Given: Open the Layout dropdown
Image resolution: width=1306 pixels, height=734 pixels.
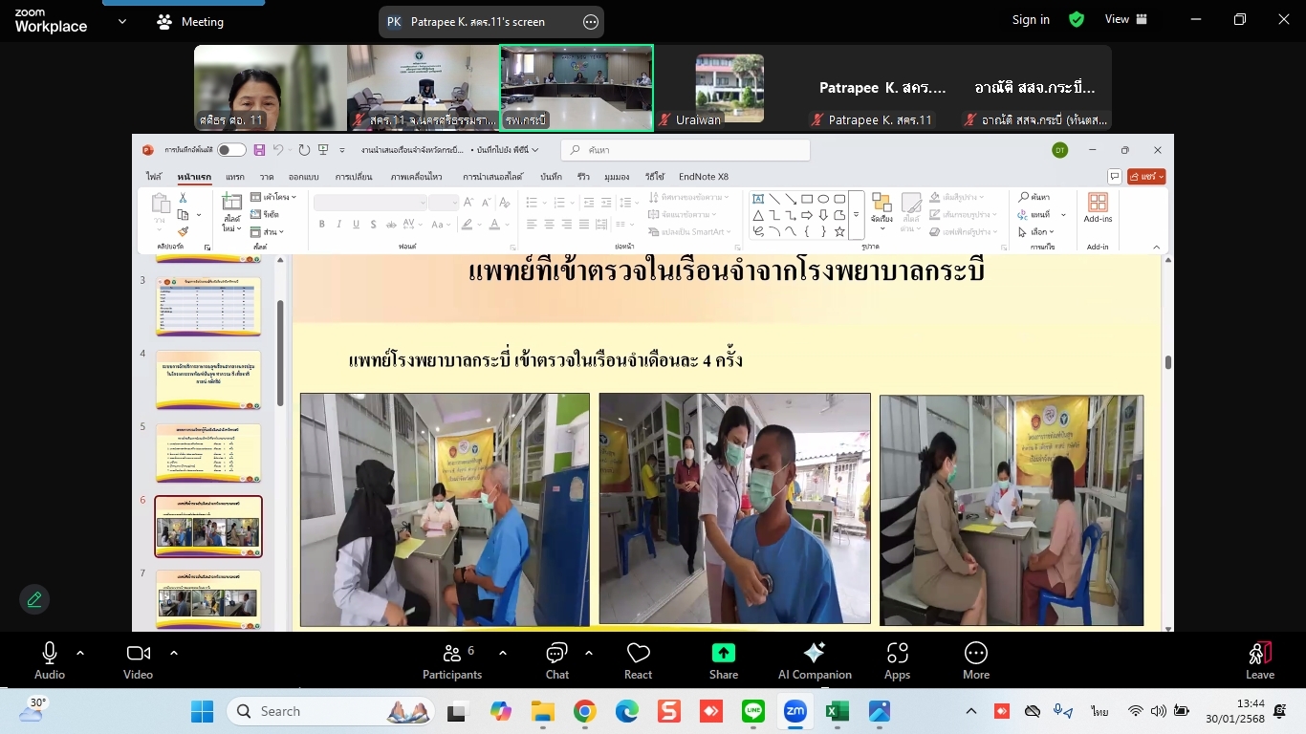Looking at the screenshot, I should tap(272, 198).
